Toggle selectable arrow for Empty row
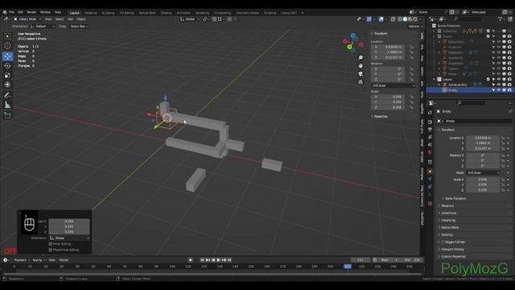Viewport: 515px width, 290px height. click(493, 90)
